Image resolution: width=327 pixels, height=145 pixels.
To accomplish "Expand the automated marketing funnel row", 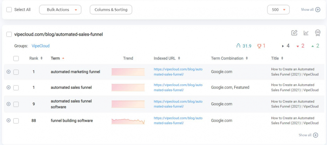I will tap(9, 72).
